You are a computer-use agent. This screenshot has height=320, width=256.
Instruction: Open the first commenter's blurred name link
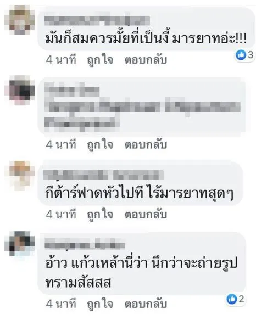(x=97, y=21)
